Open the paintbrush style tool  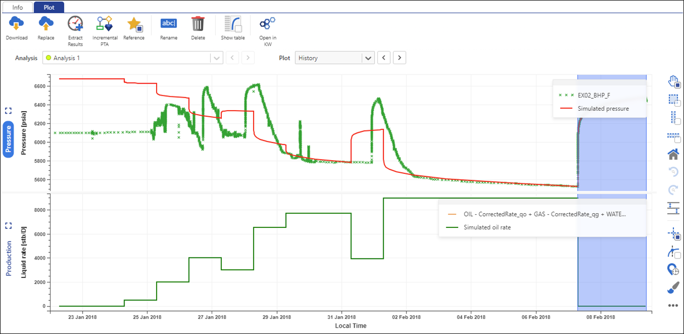pyautogui.click(x=673, y=288)
